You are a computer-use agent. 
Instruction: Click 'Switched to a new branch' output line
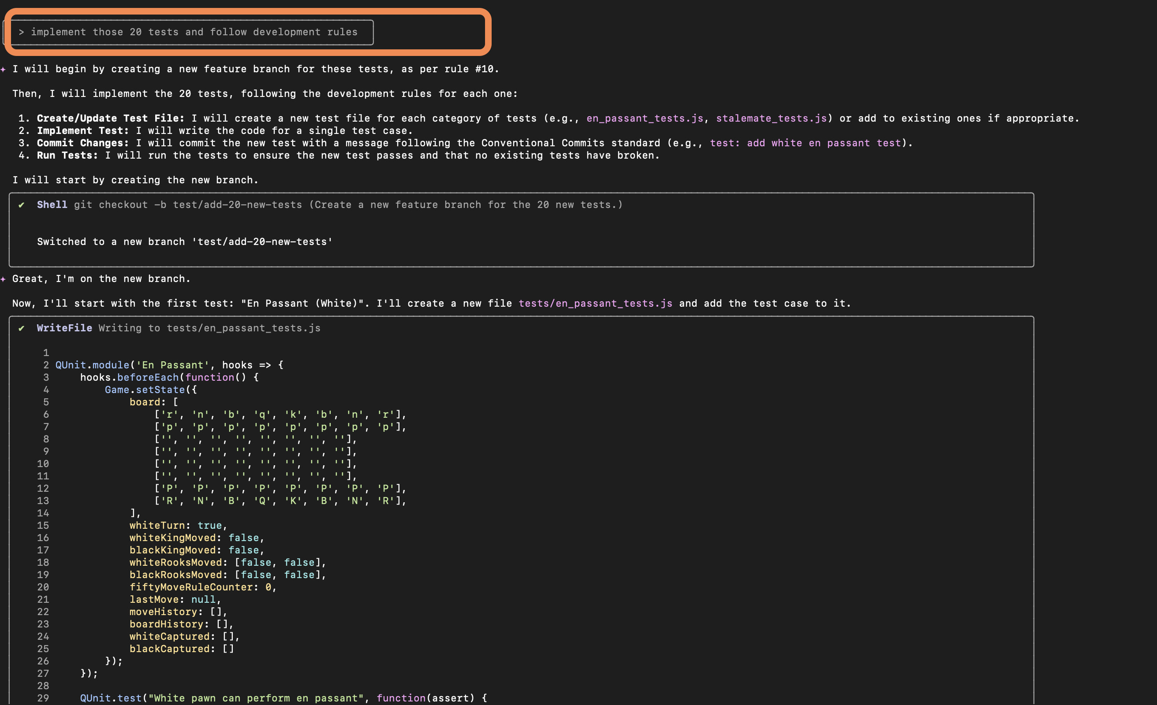click(185, 242)
